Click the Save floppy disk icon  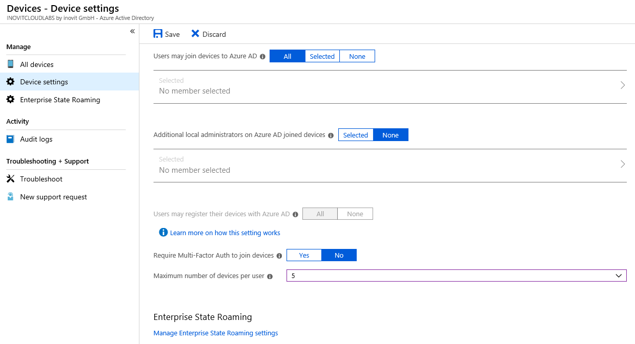(158, 34)
